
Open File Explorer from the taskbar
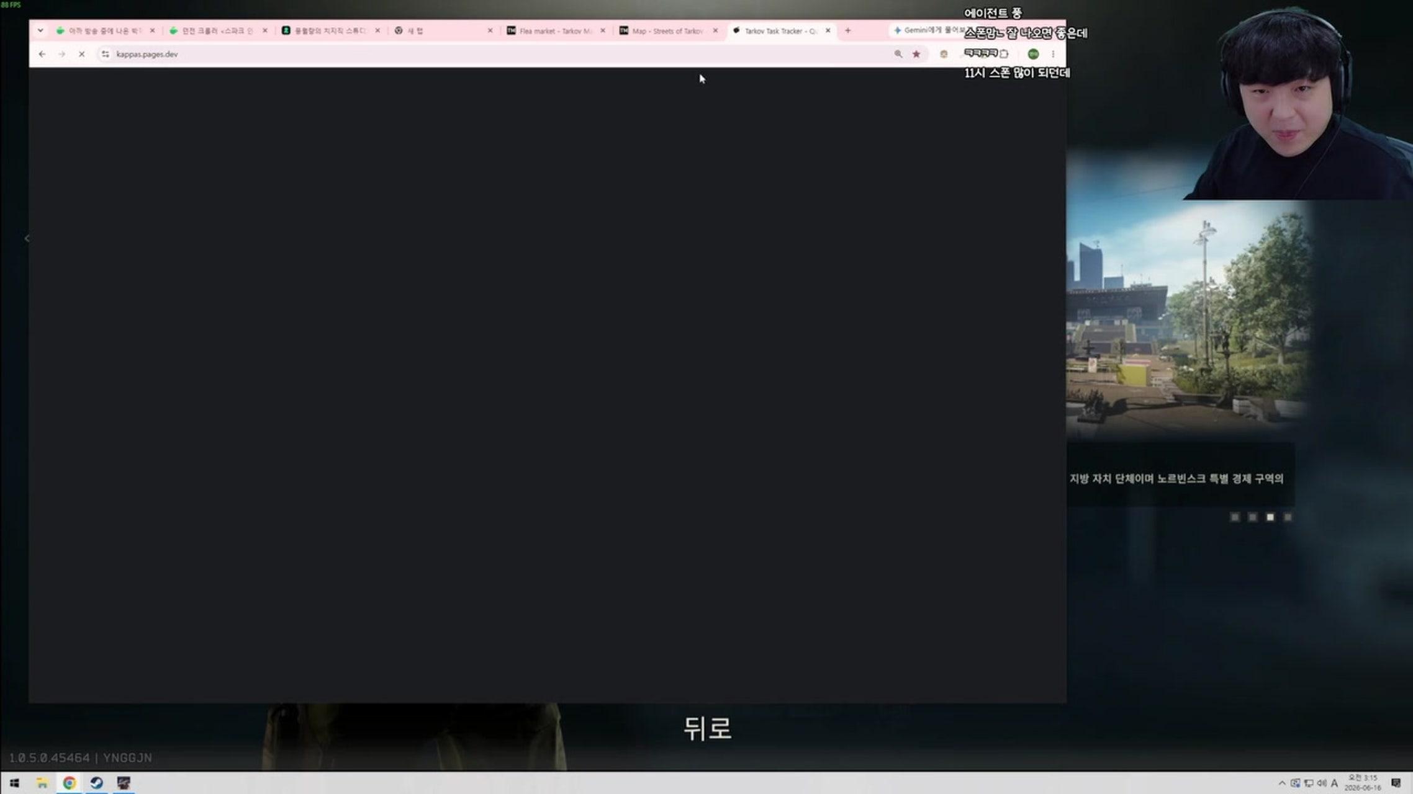(42, 783)
